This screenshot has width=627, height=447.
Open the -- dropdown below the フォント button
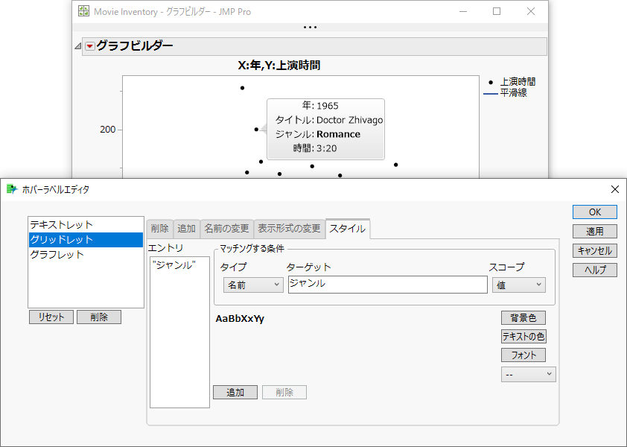pos(528,374)
